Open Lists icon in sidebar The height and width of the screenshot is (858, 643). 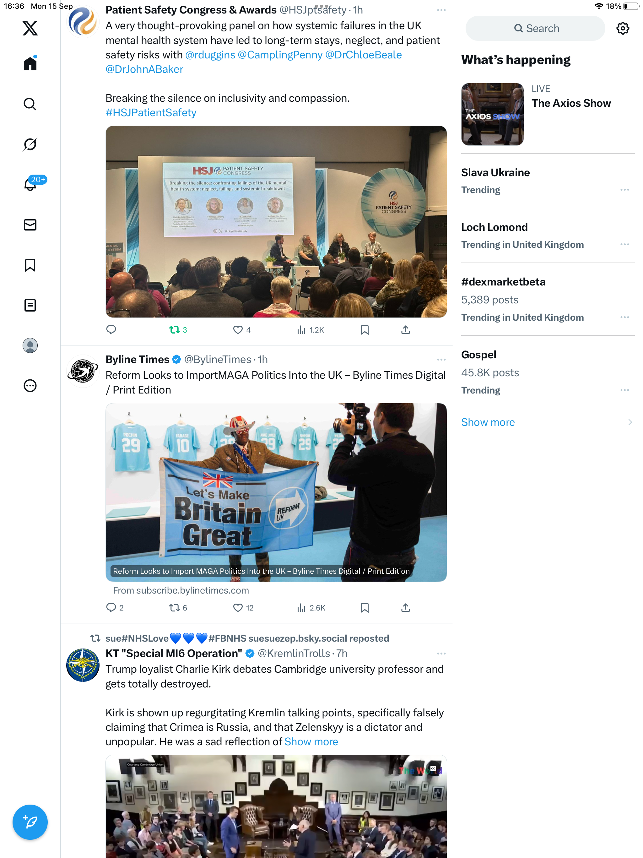coord(30,305)
